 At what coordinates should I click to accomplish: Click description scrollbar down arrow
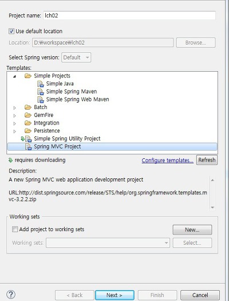tap(212, 208)
